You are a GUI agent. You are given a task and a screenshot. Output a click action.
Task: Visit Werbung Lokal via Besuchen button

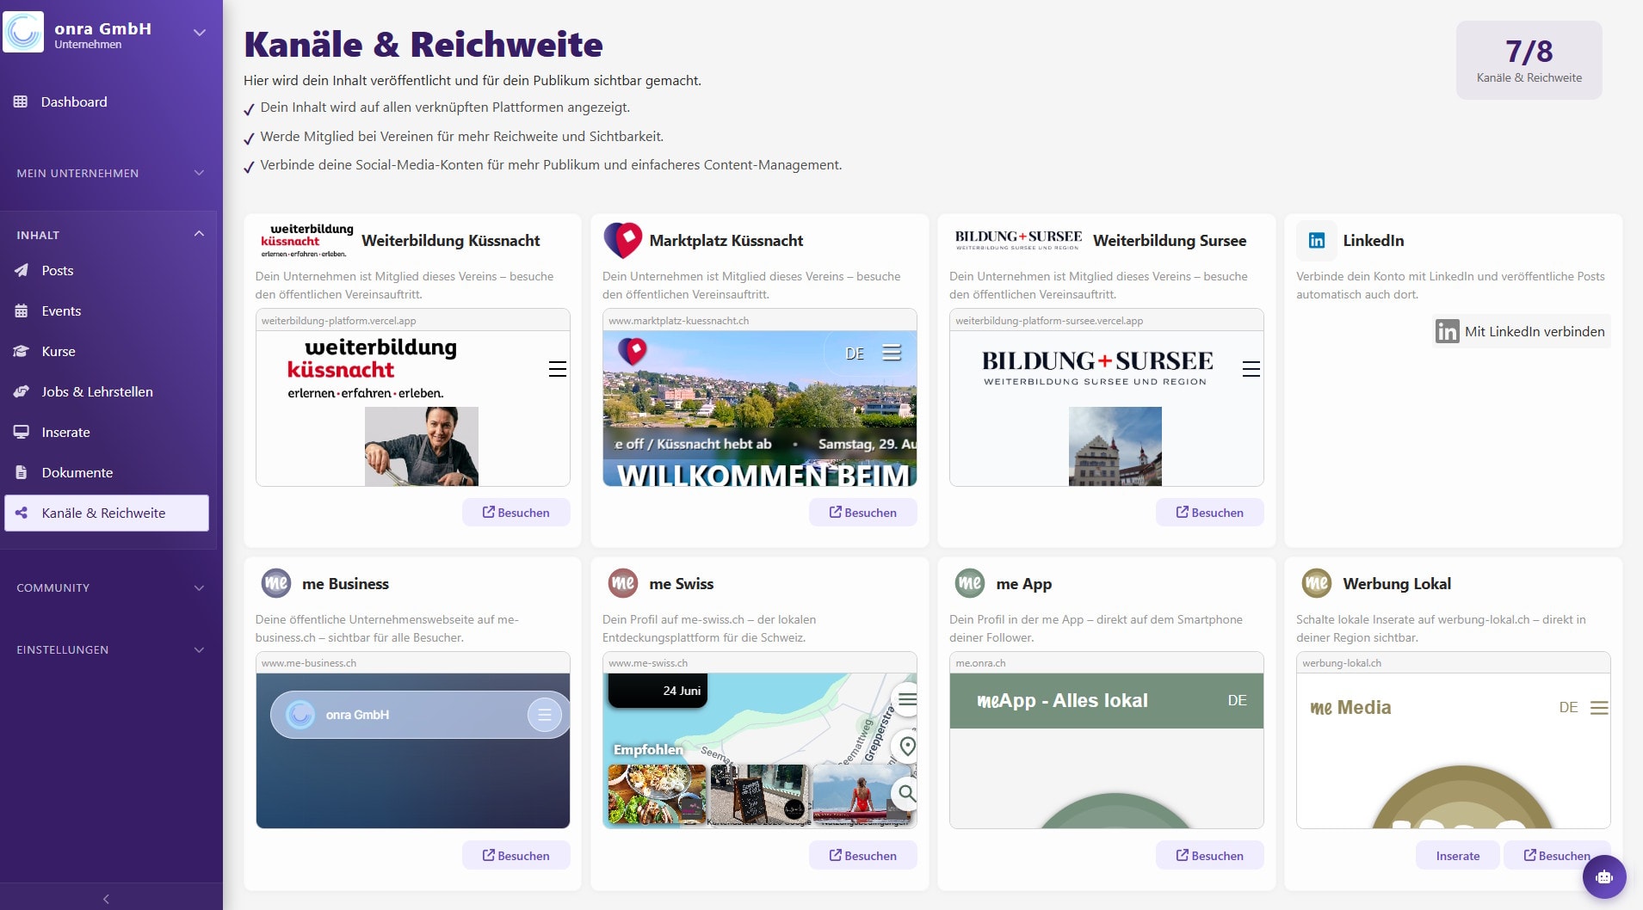coord(1556,855)
